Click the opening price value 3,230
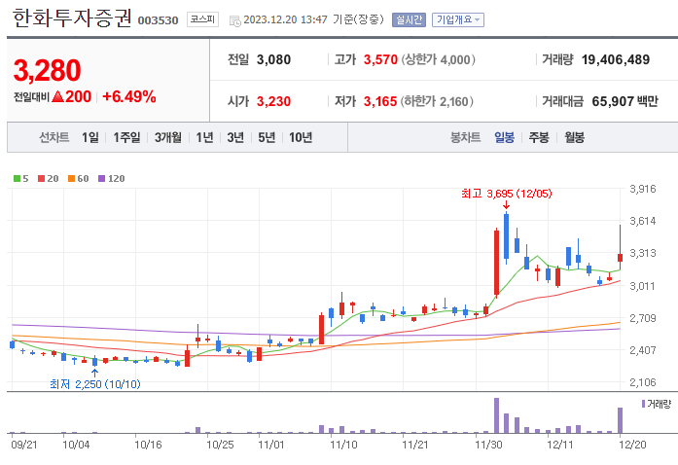678x465 pixels. coord(273,101)
